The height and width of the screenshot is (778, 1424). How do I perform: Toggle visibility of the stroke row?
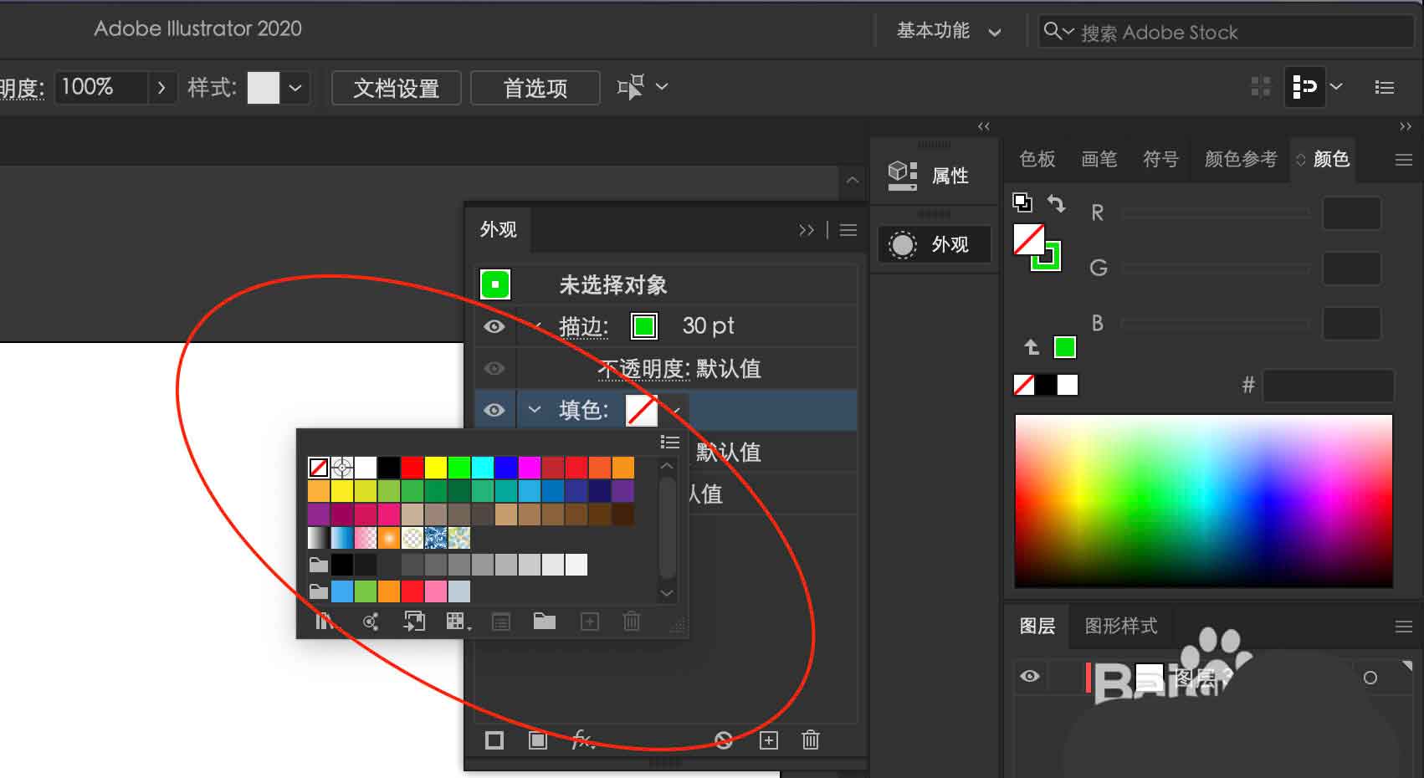click(x=494, y=326)
